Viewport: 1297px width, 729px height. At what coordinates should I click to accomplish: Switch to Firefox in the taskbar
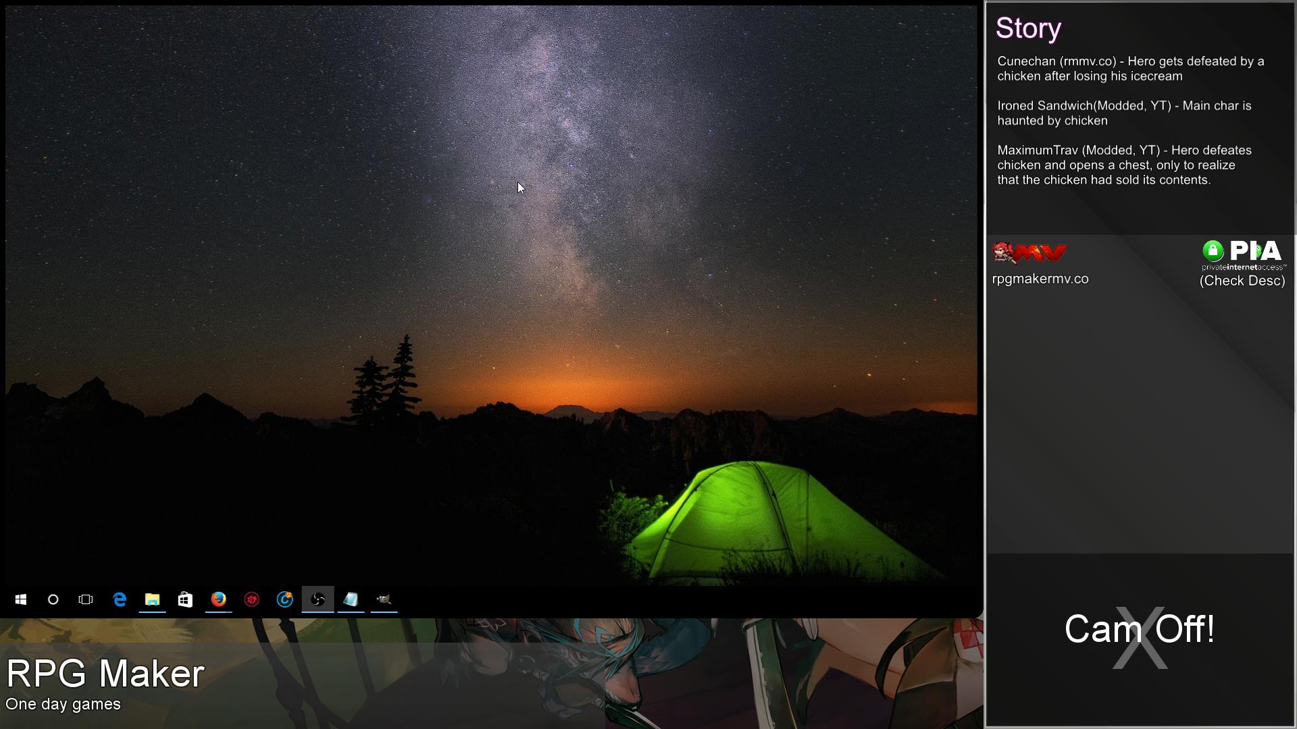click(218, 599)
